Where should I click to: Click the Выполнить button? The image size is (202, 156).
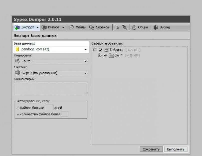pyautogui.click(x=176, y=149)
